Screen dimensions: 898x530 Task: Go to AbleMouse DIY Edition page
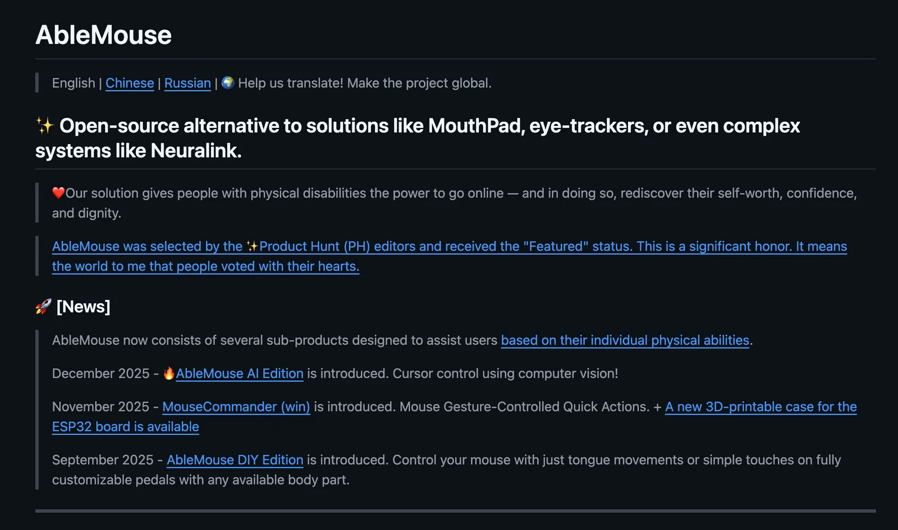[235, 460]
